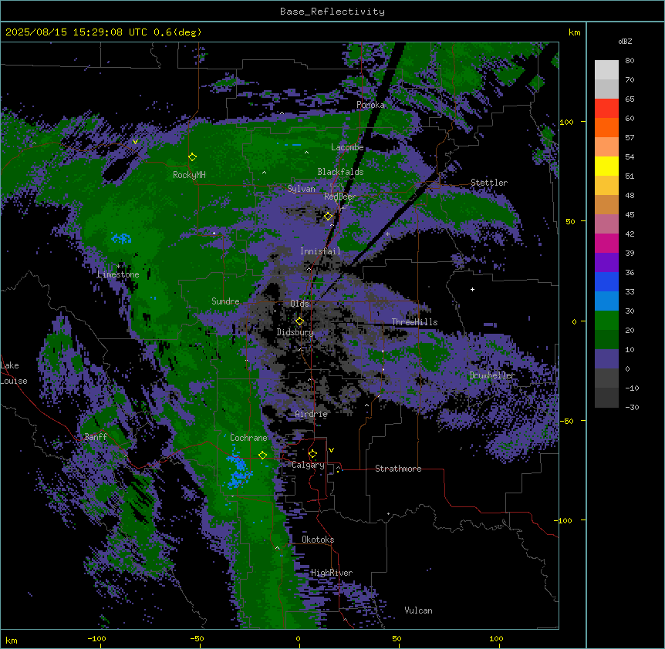
Task: Click the Drumheller label
Action: 492,375
